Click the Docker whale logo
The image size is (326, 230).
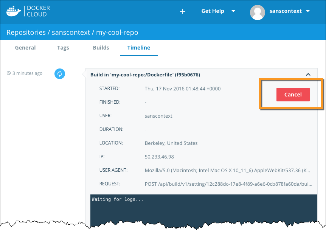[x=14, y=11]
